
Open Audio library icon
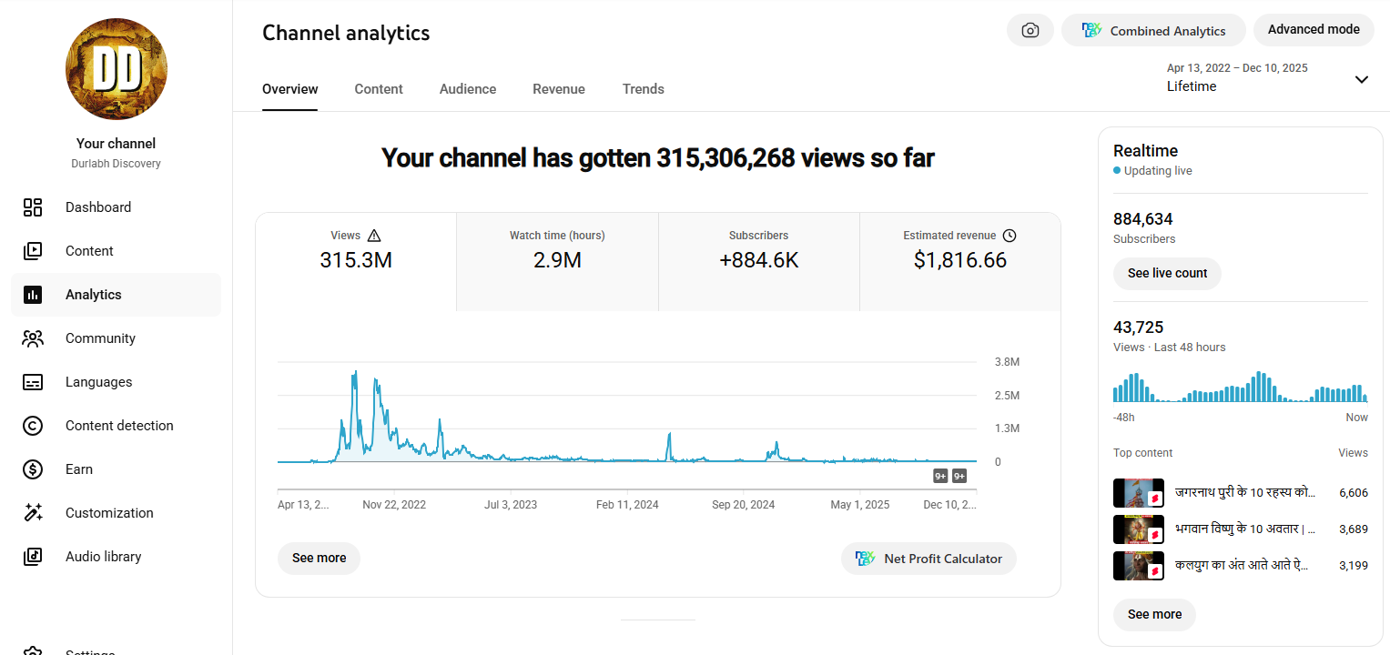point(33,557)
